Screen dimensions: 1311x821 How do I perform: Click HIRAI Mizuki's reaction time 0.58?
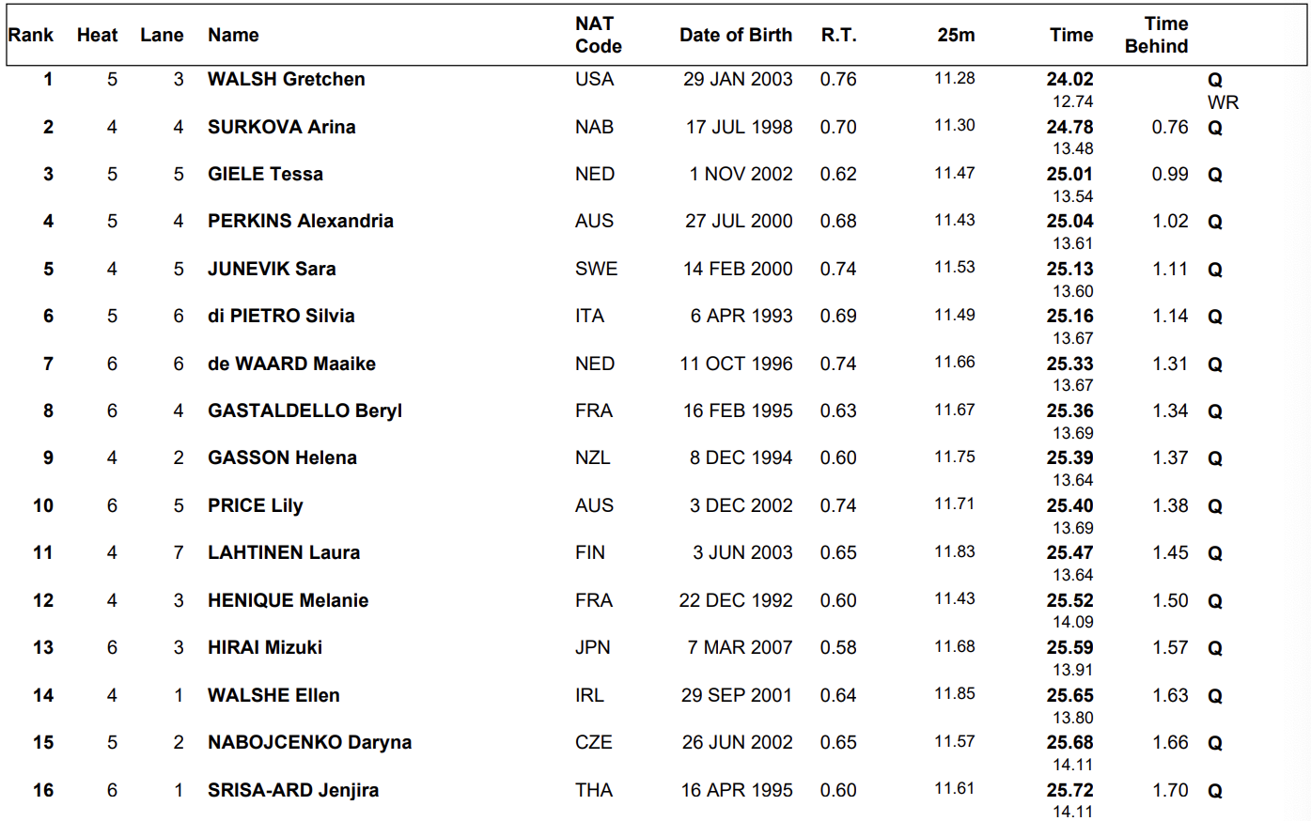[837, 647]
